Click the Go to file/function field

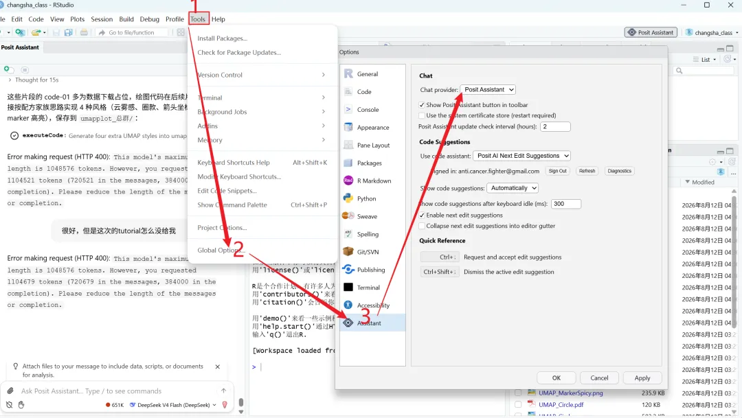click(133, 33)
